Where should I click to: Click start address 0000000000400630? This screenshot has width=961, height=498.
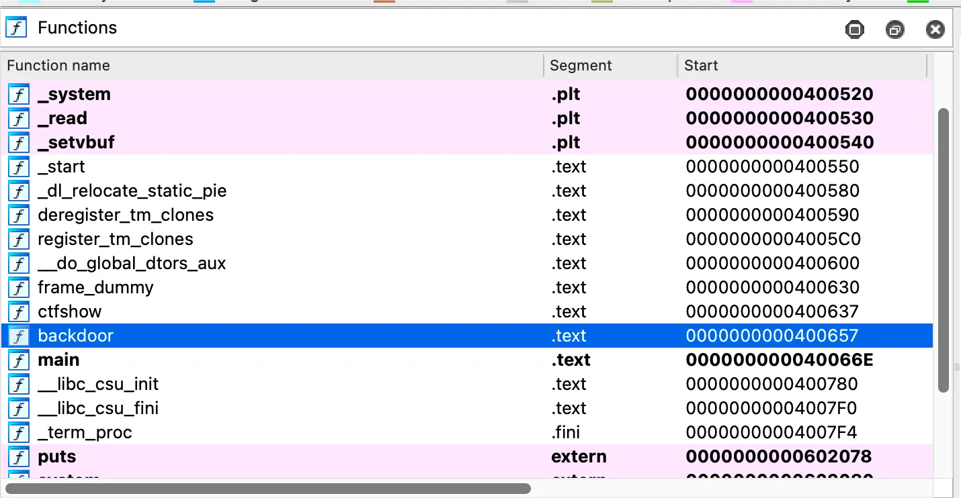pyautogui.click(x=773, y=288)
